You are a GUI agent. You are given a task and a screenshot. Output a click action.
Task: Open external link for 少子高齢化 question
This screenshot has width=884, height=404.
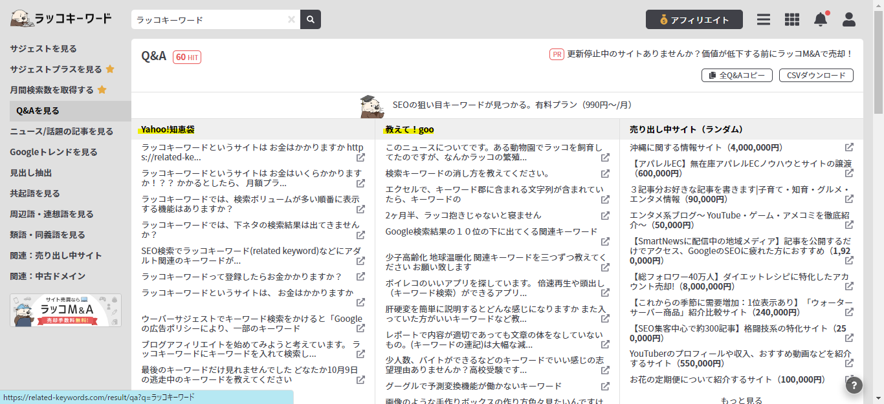click(x=605, y=267)
